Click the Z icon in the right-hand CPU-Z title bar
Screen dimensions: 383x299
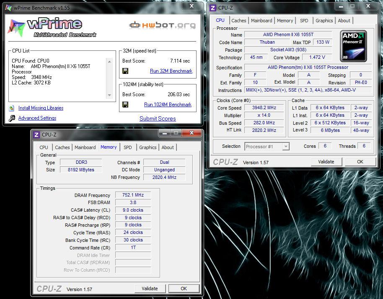click(x=213, y=8)
